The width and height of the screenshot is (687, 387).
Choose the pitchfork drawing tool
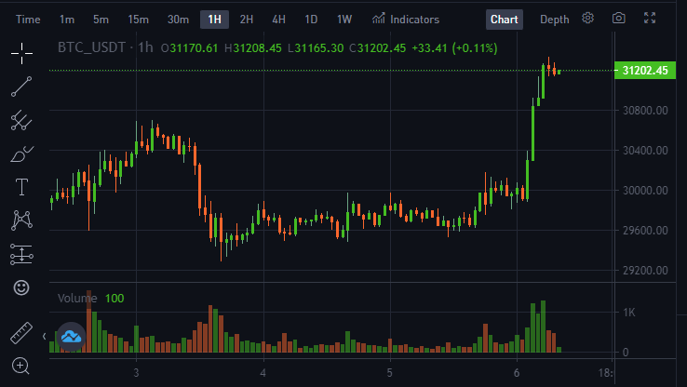coord(21,120)
